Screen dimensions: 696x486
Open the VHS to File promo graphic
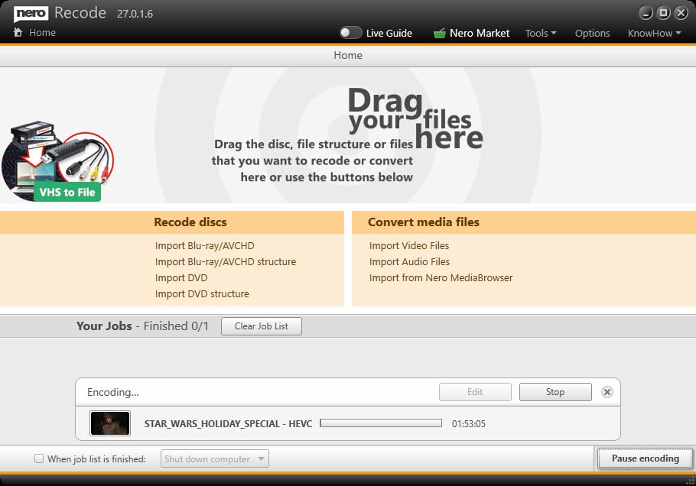click(x=57, y=160)
